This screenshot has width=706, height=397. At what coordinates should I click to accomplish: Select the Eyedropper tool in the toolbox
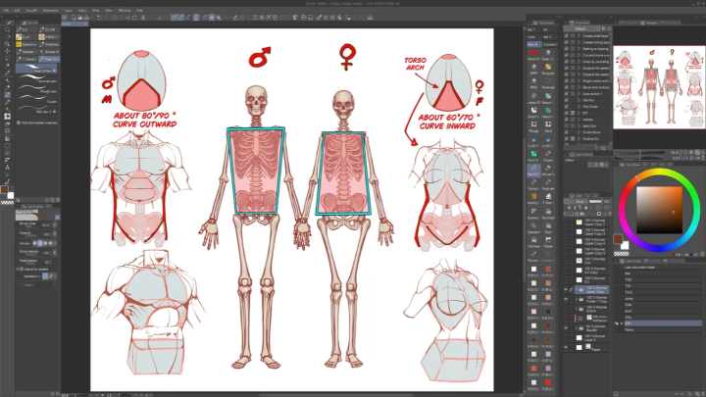click(7, 73)
